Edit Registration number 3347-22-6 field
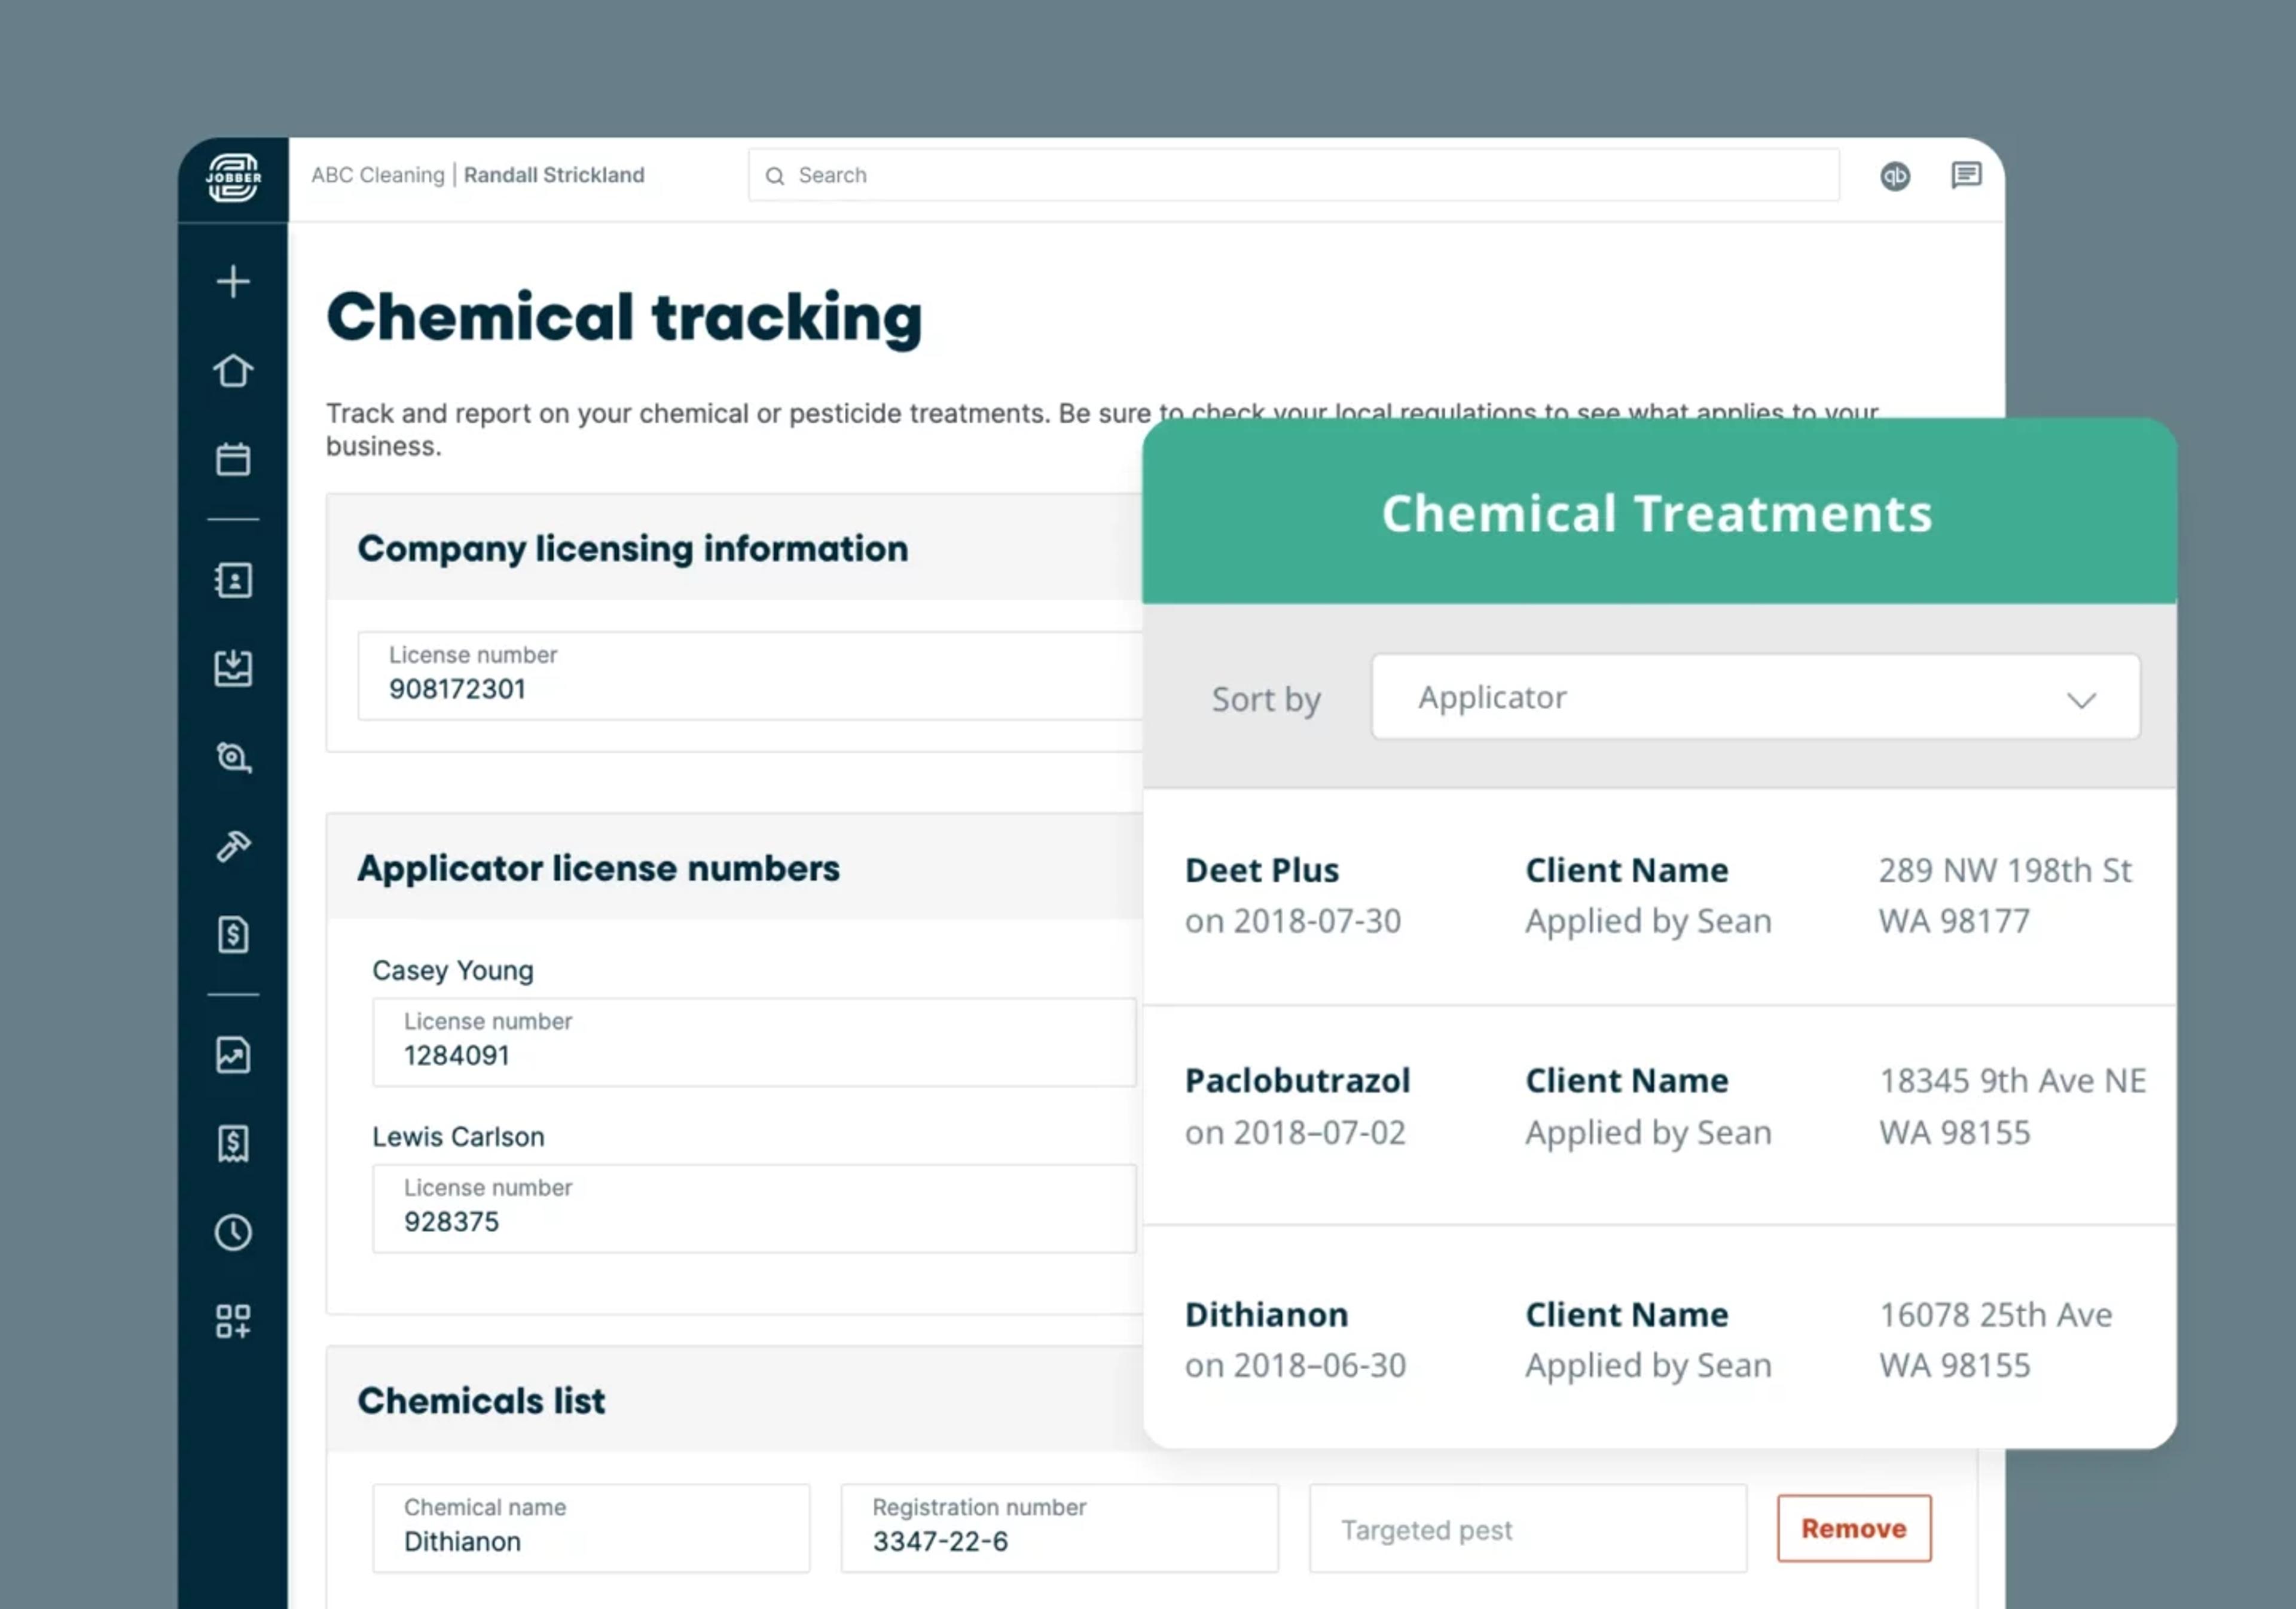The image size is (2296, 1609). [1059, 1528]
